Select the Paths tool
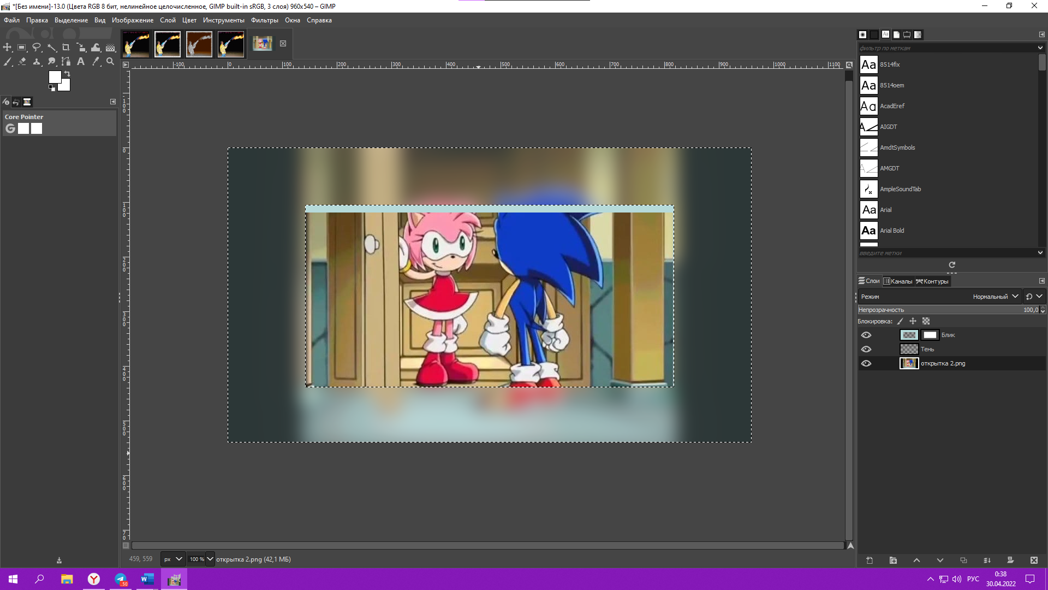Screen dimensions: 1048x590 66,62
